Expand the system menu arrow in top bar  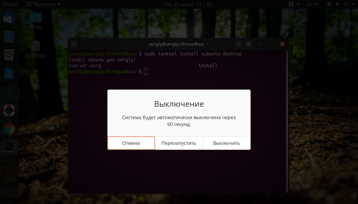click(353, 4)
